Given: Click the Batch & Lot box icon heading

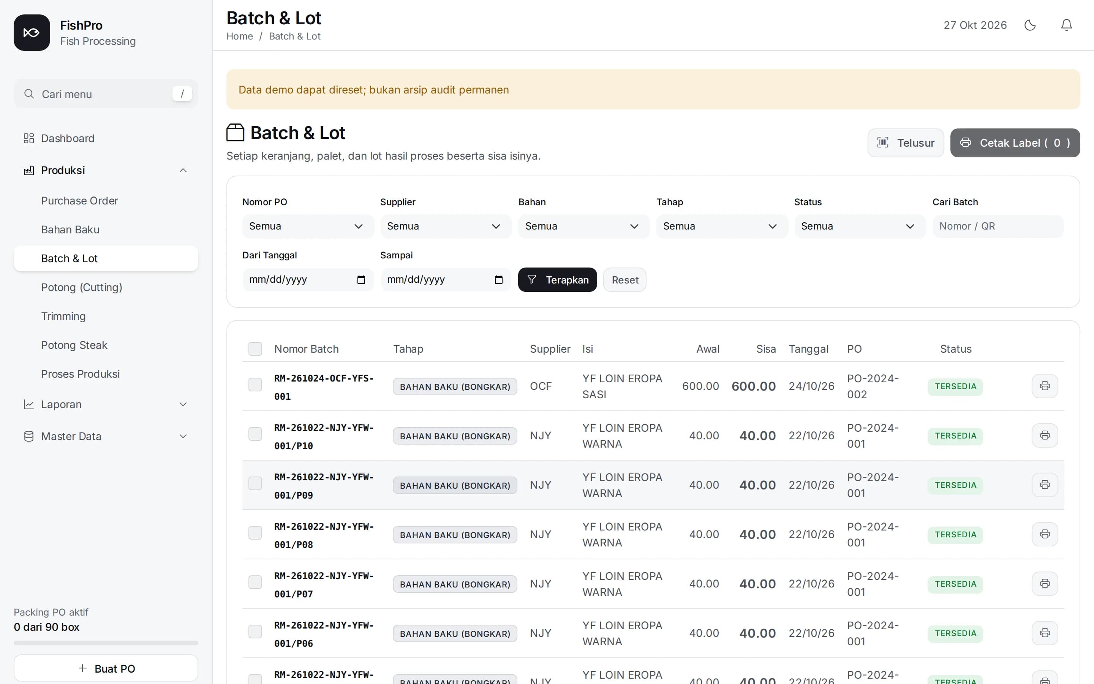Looking at the screenshot, I should click(236, 133).
